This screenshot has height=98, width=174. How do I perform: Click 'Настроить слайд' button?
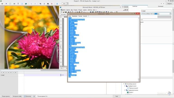17,96
